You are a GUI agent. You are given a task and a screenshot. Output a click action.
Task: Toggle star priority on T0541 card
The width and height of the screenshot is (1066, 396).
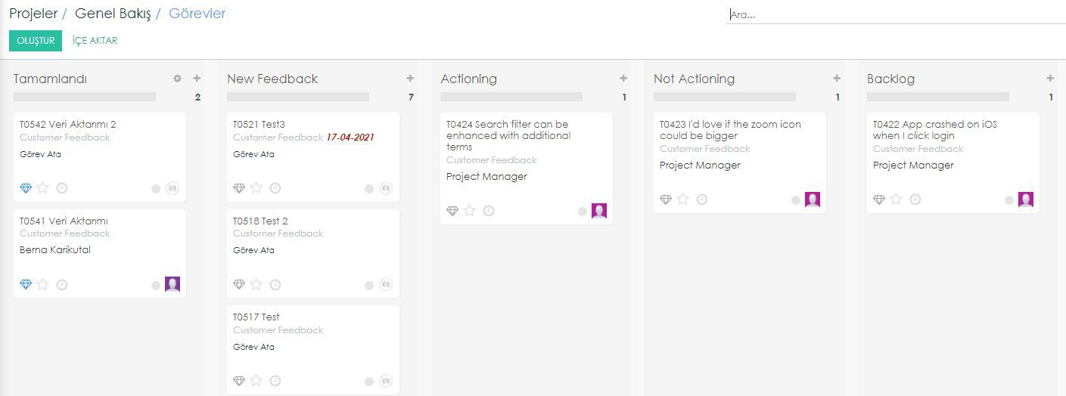pos(43,285)
